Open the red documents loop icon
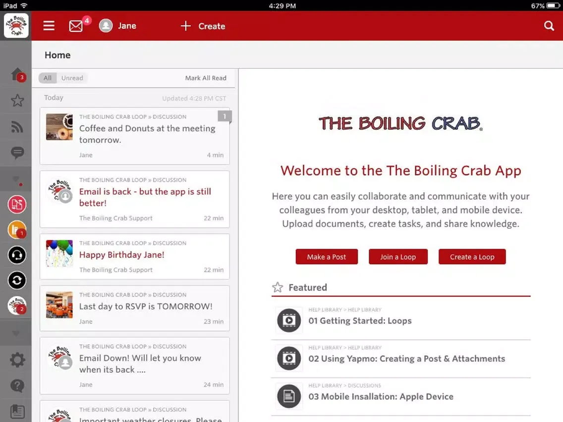Image resolution: width=563 pixels, height=422 pixels. point(17,204)
